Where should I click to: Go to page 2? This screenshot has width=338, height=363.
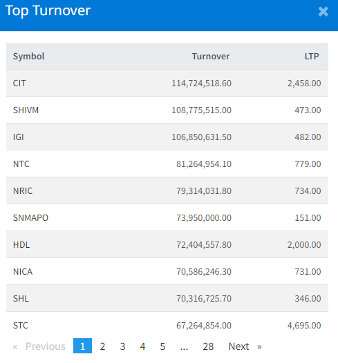[x=102, y=346]
